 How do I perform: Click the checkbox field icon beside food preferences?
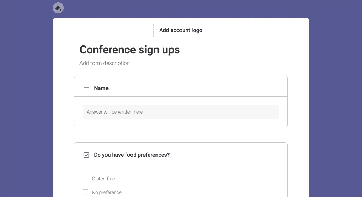coord(86,155)
